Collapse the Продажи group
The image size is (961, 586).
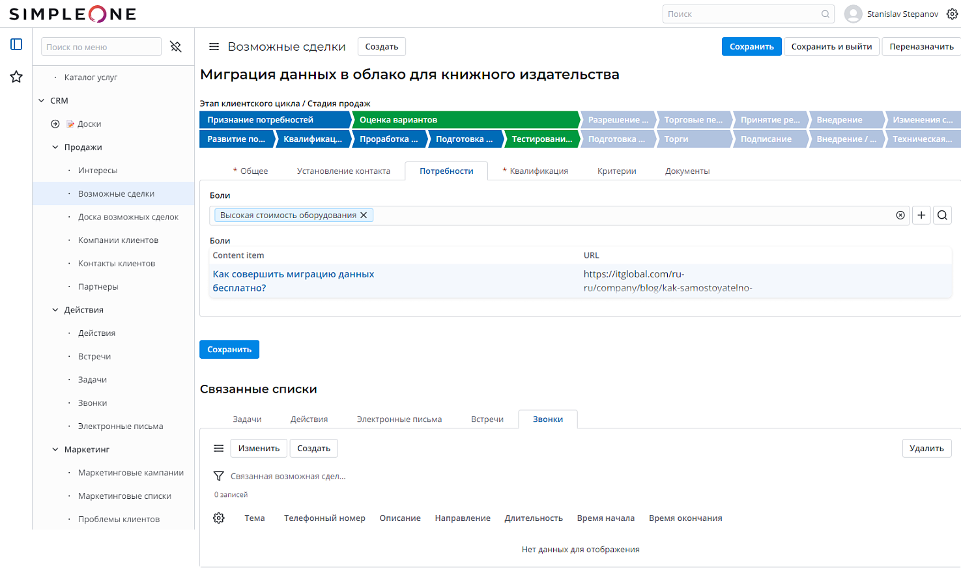coord(55,147)
